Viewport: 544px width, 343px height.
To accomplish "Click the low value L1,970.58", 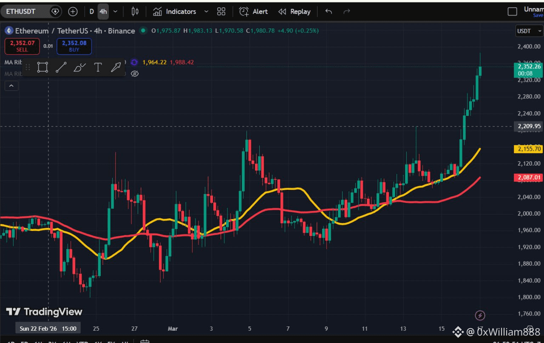I will point(229,31).
